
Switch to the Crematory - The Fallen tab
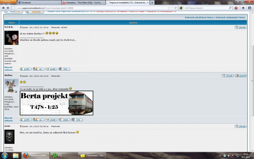[83, 3]
